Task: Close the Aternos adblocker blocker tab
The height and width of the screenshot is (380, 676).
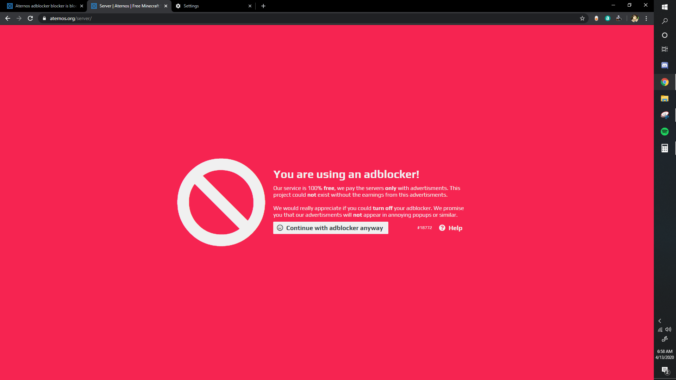Action: click(82, 6)
